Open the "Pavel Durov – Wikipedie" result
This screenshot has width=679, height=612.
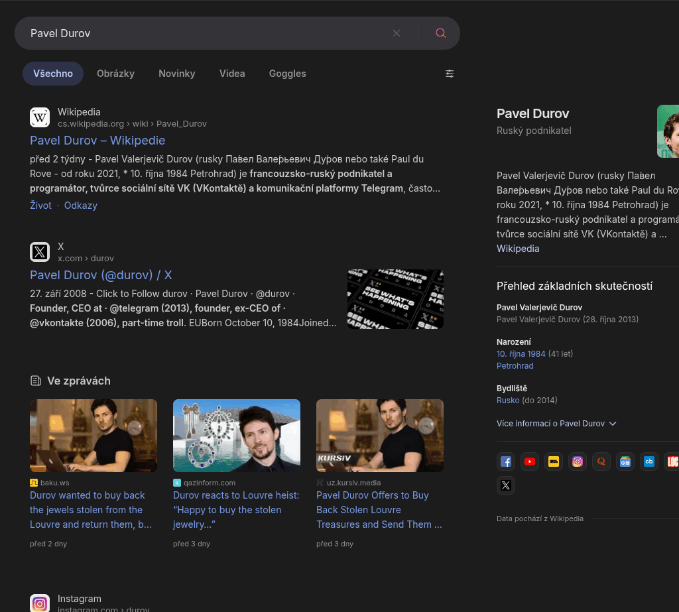click(97, 141)
